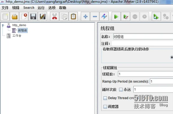Select the thread group spool icon
This screenshot has height=114, width=173.
point(14,31)
